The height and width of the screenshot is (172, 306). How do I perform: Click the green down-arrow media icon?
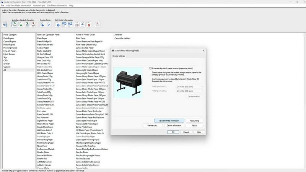(x=21, y=25)
